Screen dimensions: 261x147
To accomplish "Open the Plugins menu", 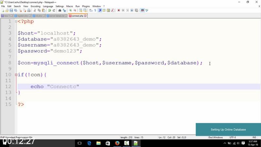I will [86, 6].
